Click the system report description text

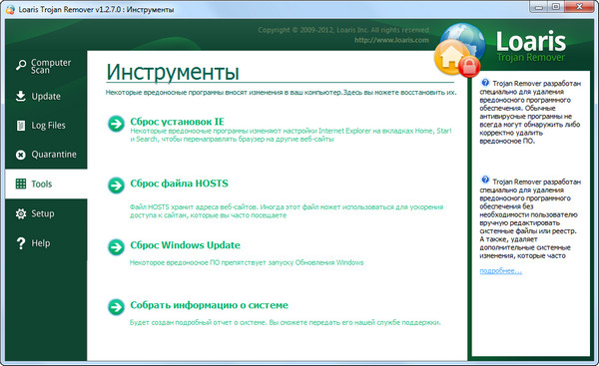tap(285, 322)
